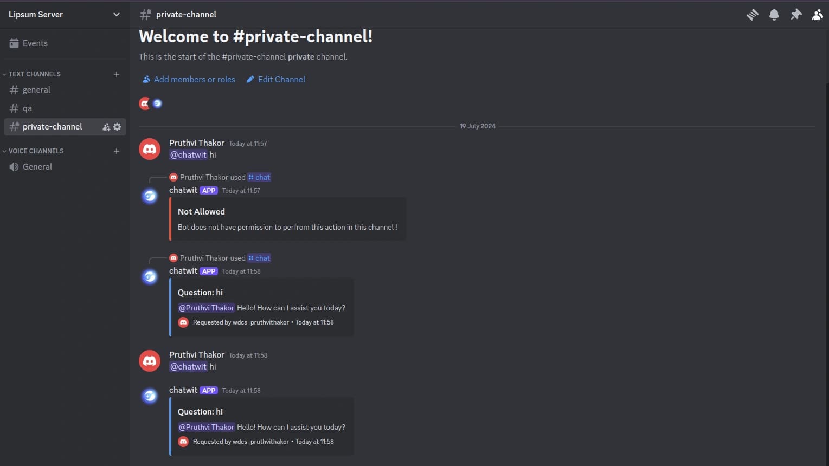Click the Welcome to #private-channel! heading
The image size is (829, 466).
(256, 36)
